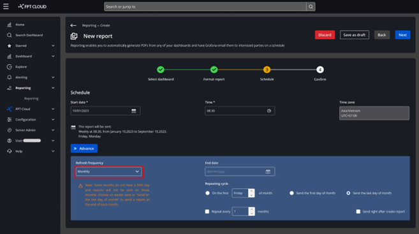Select 'Send the first day of month'
Image resolution: width=419 pixels, height=234 pixels.
[x=291, y=193]
